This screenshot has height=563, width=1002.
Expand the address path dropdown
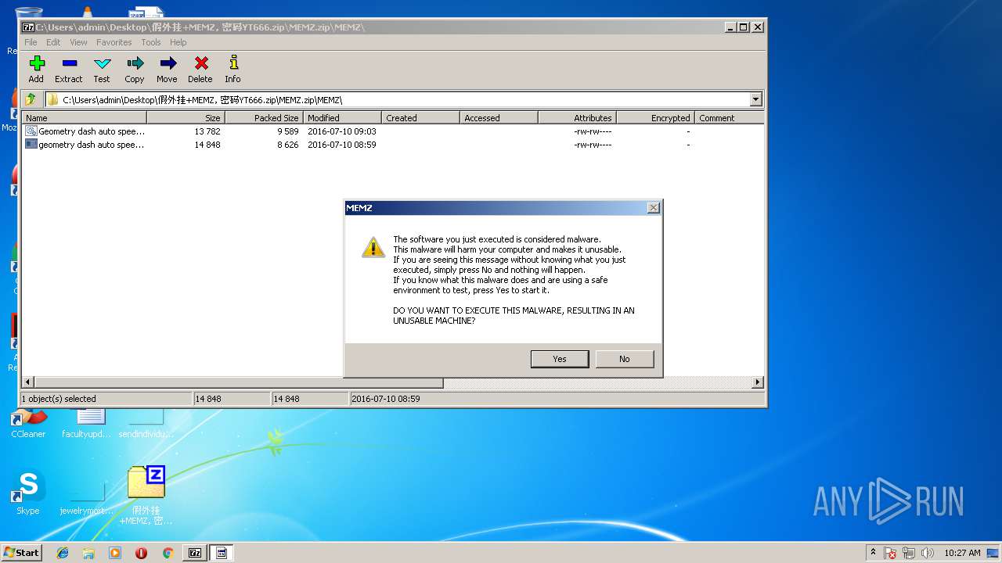pos(755,99)
